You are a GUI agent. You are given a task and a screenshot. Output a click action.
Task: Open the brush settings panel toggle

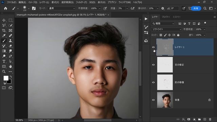(x=34, y=8)
